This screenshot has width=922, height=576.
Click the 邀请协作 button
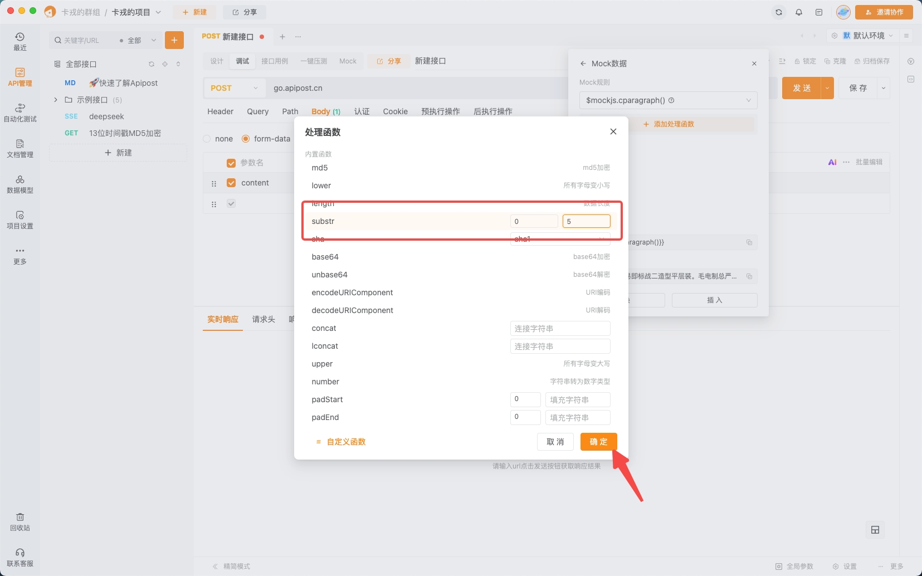pos(884,12)
